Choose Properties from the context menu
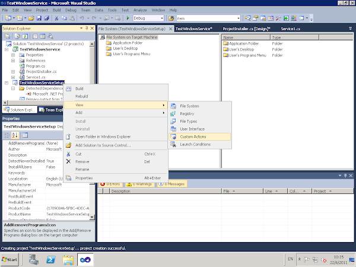This screenshot has width=356, height=267. point(116,178)
